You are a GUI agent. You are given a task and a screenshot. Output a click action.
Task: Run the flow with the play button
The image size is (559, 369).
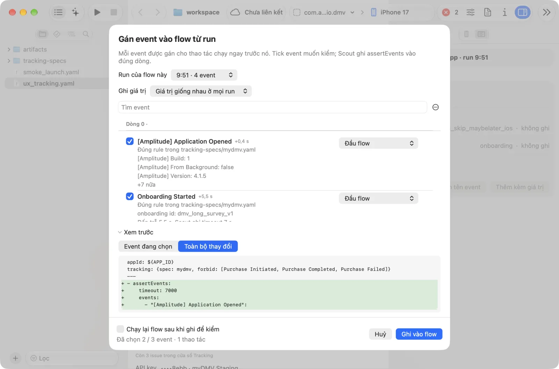point(97,12)
